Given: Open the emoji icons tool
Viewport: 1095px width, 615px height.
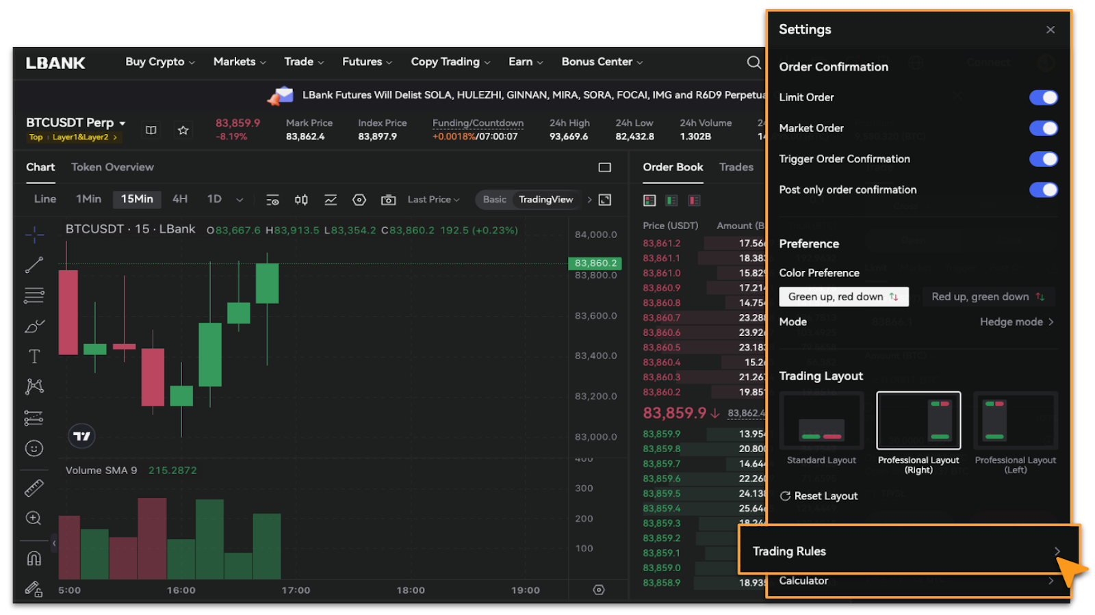Looking at the screenshot, I should 34,448.
